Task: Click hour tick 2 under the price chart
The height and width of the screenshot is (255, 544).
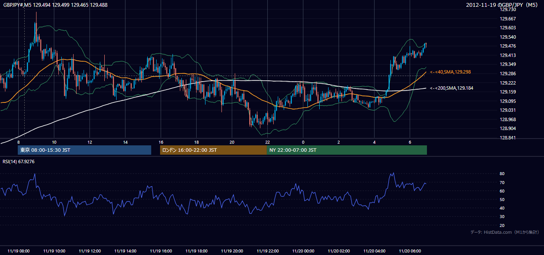Action: pyautogui.click(x=338, y=142)
